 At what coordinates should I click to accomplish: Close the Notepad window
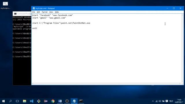[180, 8]
